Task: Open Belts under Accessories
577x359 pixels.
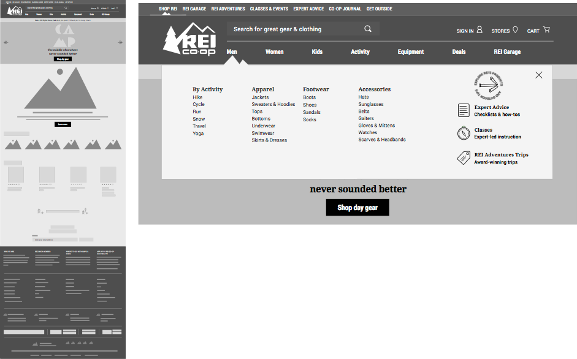Action: 364,111
